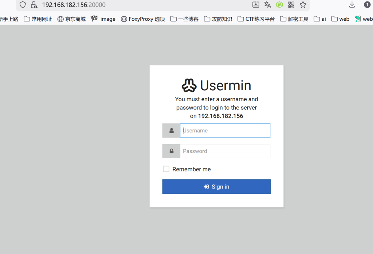Focus the Username input field

(225, 131)
